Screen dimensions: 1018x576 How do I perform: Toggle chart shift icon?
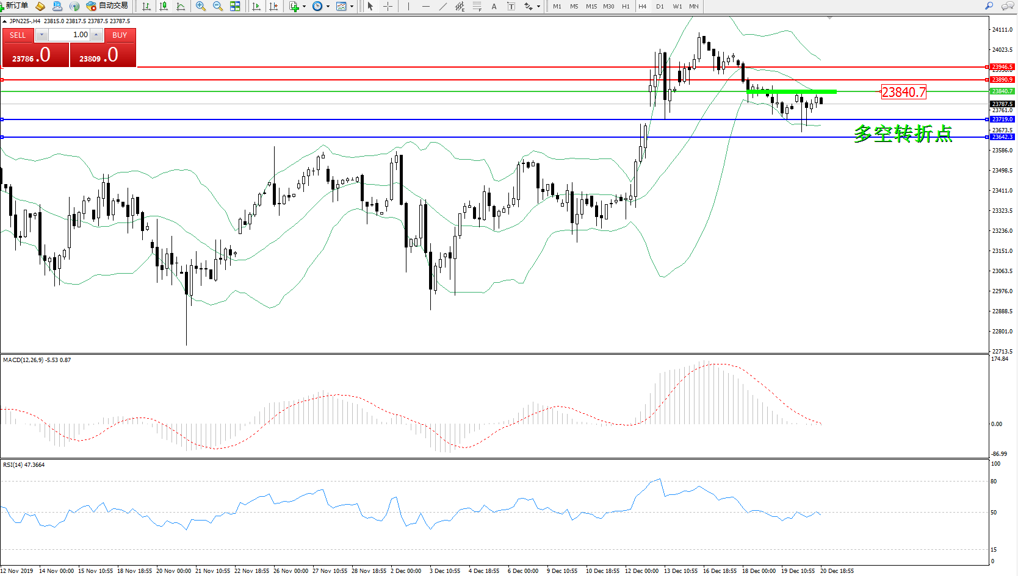tap(273, 6)
